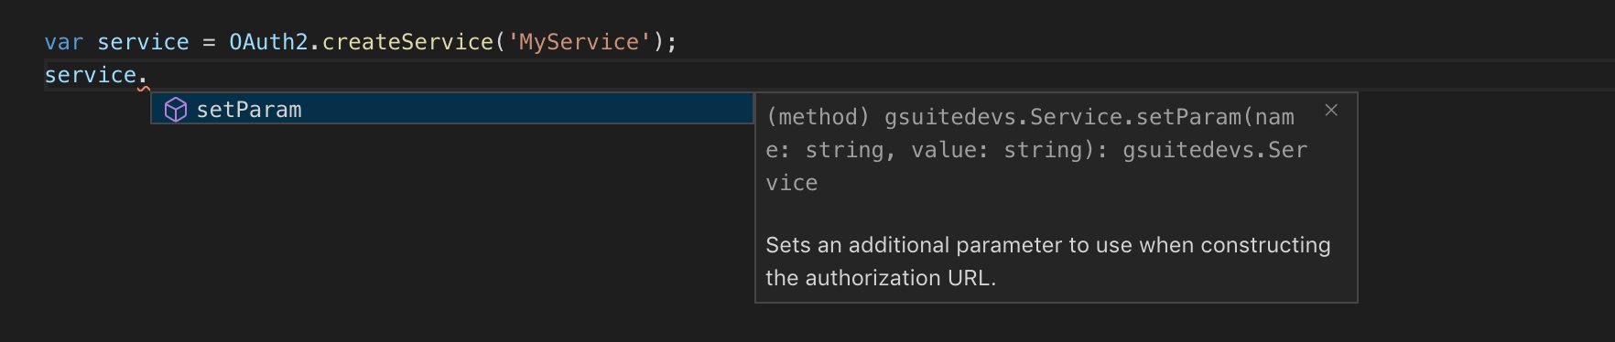Click the red squiggle after service dot
Screen dimensions: 1615x342
click(x=144, y=88)
